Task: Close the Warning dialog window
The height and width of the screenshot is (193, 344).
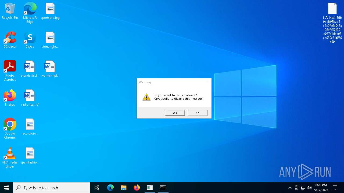Action: [207, 82]
